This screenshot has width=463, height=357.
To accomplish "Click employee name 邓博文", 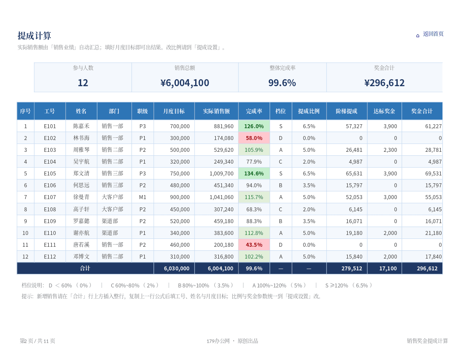I will (x=81, y=256).
